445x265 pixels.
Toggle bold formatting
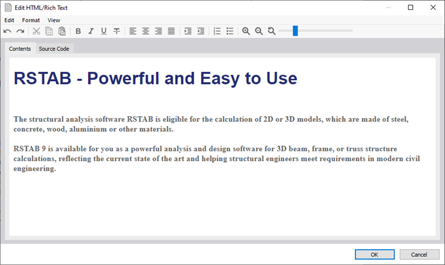click(78, 31)
